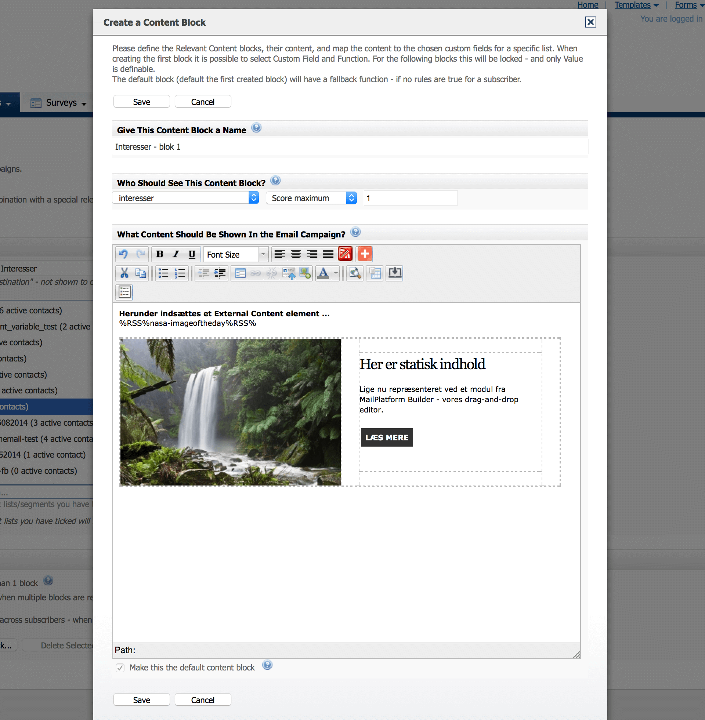Cut selected content with scissors icon
Image resolution: width=705 pixels, height=720 pixels.
tap(124, 273)
